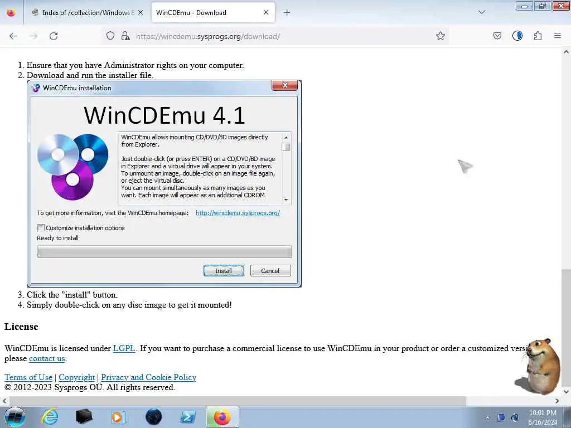Open the Terms of Use link
The height and width of the screenshot is (428, 571).
[28, 377]
